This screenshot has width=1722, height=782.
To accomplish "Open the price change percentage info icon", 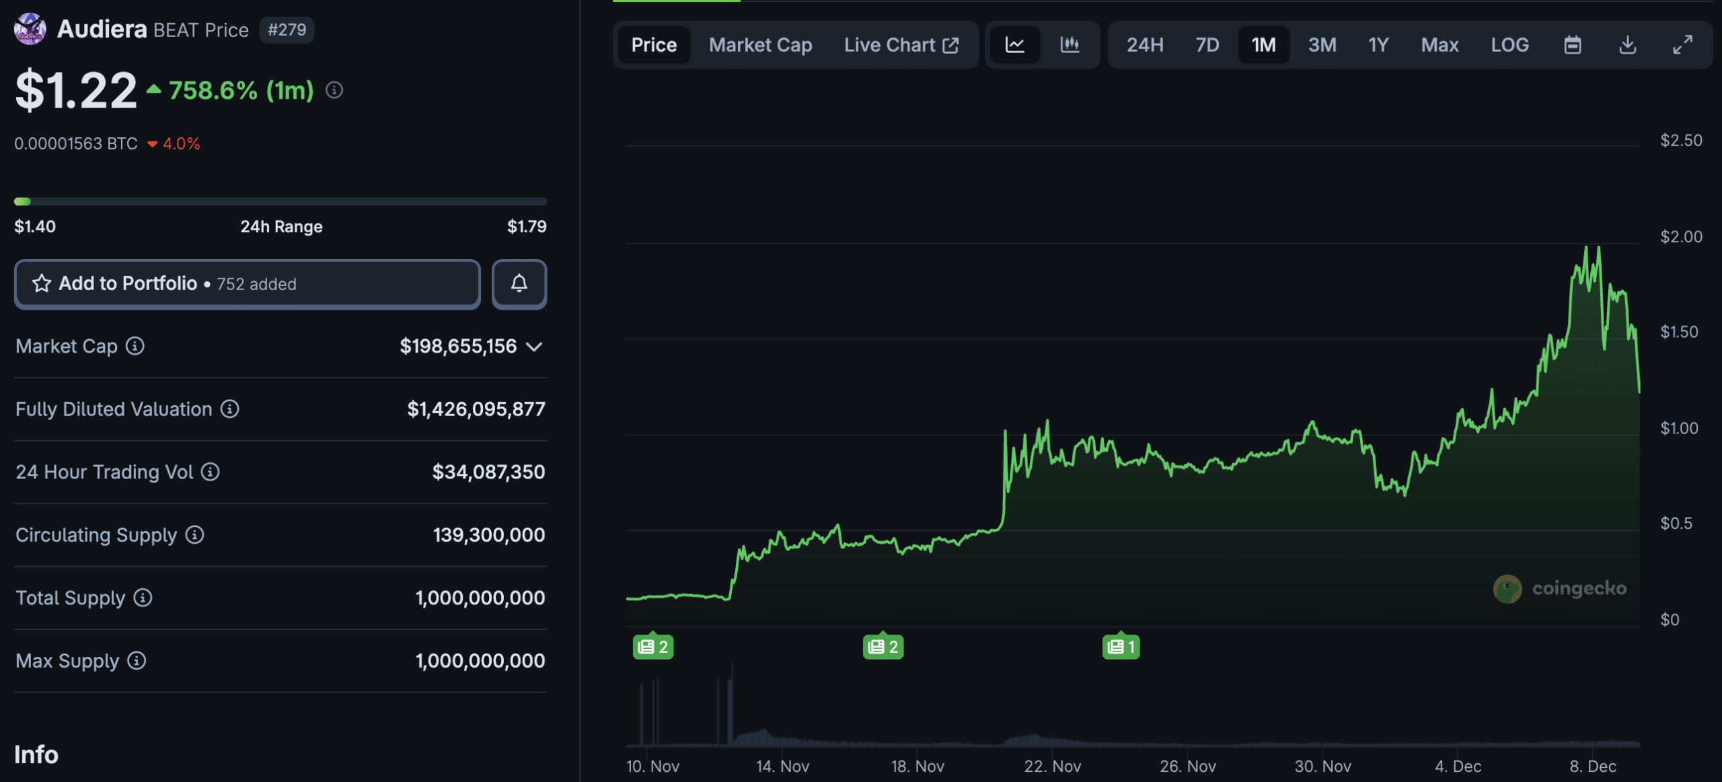I will (334, 90).
